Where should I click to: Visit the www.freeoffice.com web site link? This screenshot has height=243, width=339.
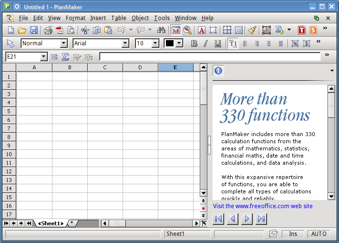click(x=263, y=206)
